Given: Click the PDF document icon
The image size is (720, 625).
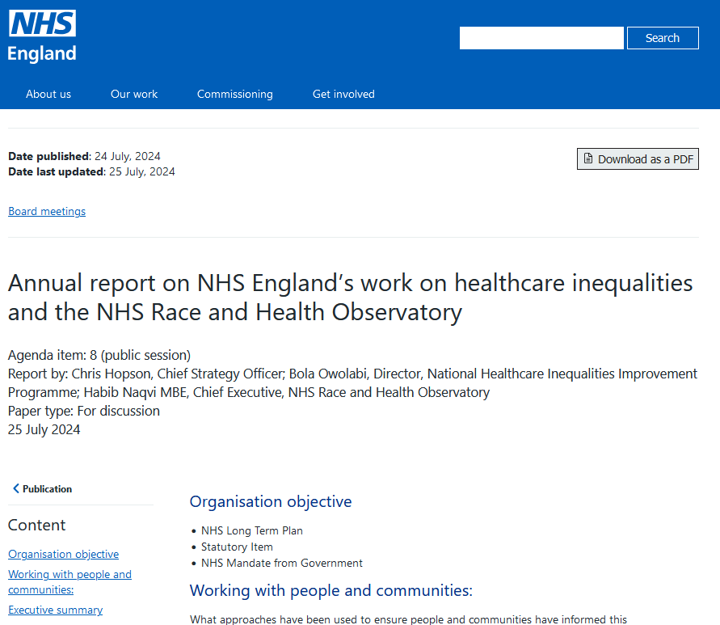Looking at the screenshot, I should pos(588,158).
